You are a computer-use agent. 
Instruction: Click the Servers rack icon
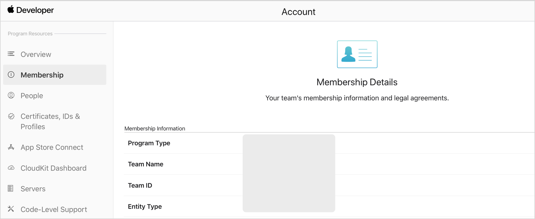click(x=10, y=188)
